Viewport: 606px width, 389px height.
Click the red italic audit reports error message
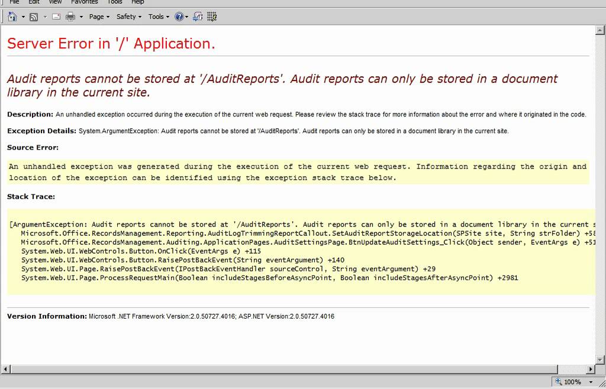[282, 86]
